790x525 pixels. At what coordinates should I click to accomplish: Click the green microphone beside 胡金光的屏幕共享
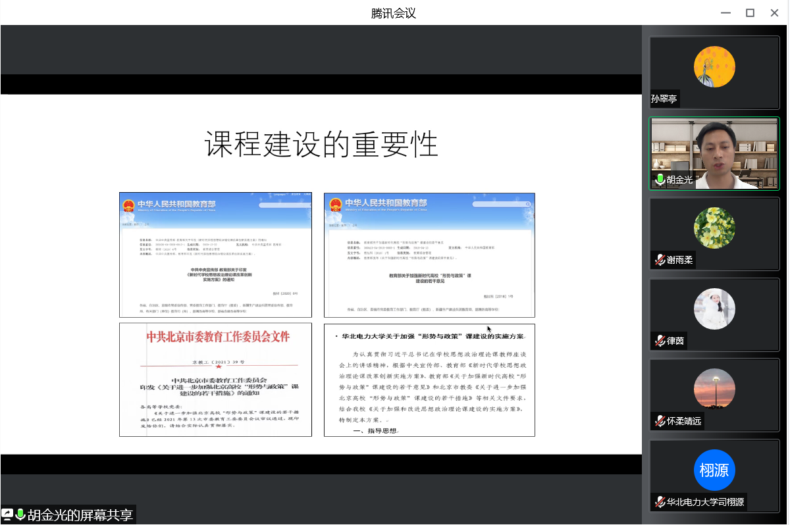[x=20, y=514]
